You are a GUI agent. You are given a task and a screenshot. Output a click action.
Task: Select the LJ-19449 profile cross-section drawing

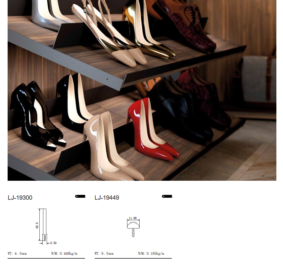pyautogui.click(x=133, y=226)
